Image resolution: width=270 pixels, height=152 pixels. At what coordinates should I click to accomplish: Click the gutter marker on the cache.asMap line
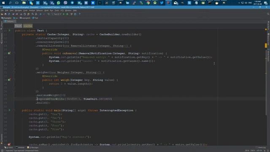click(9, 144)
